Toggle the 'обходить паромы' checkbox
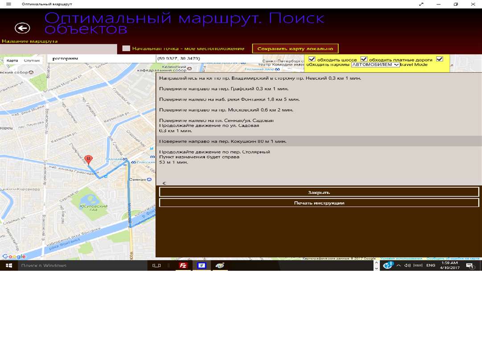The height and width of the screenshot is (361, 482). [440, 59]
